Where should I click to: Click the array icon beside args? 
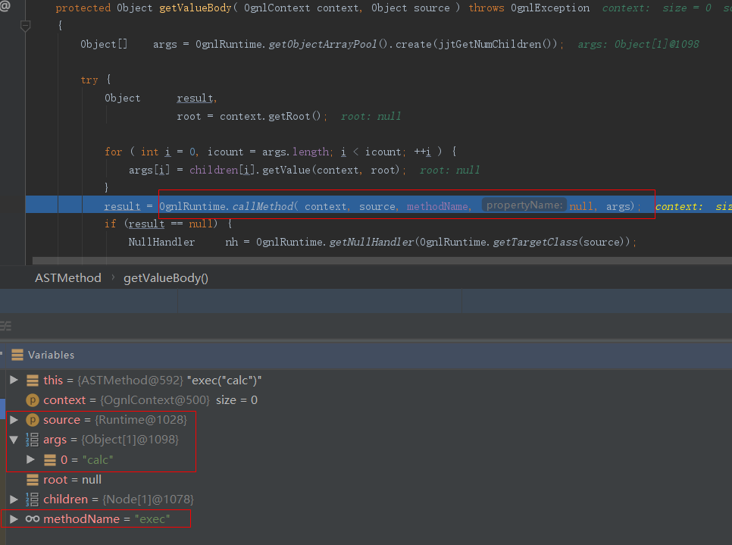click(x=33, y=440)
